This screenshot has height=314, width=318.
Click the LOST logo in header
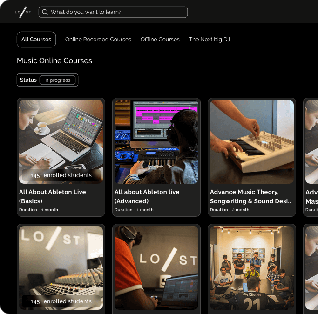[23, 12]
